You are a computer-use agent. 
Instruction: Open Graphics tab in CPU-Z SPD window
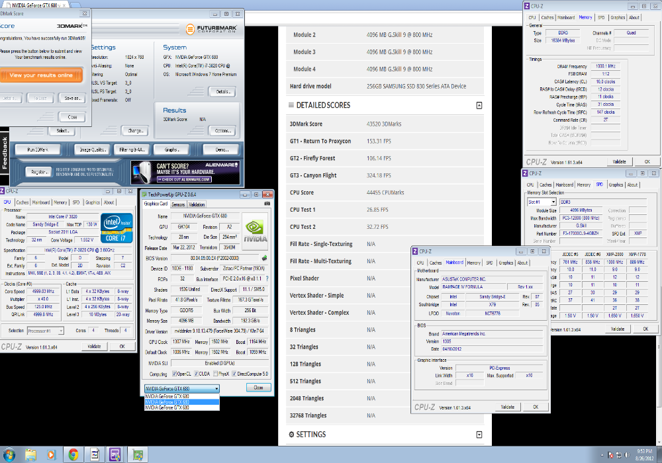pyautogui.click(x=616, y=185)
